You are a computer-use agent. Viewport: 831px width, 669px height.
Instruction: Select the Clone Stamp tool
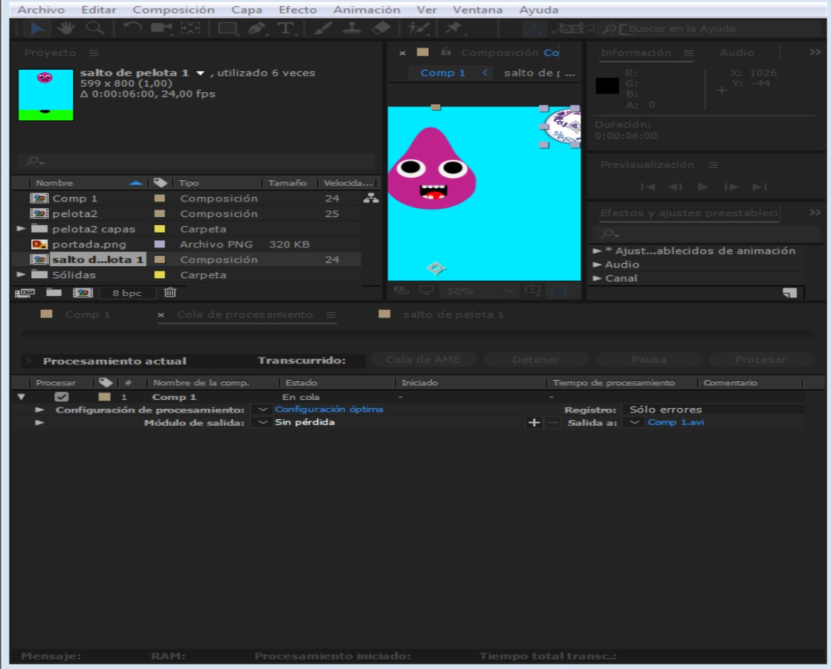pos(352,28)
